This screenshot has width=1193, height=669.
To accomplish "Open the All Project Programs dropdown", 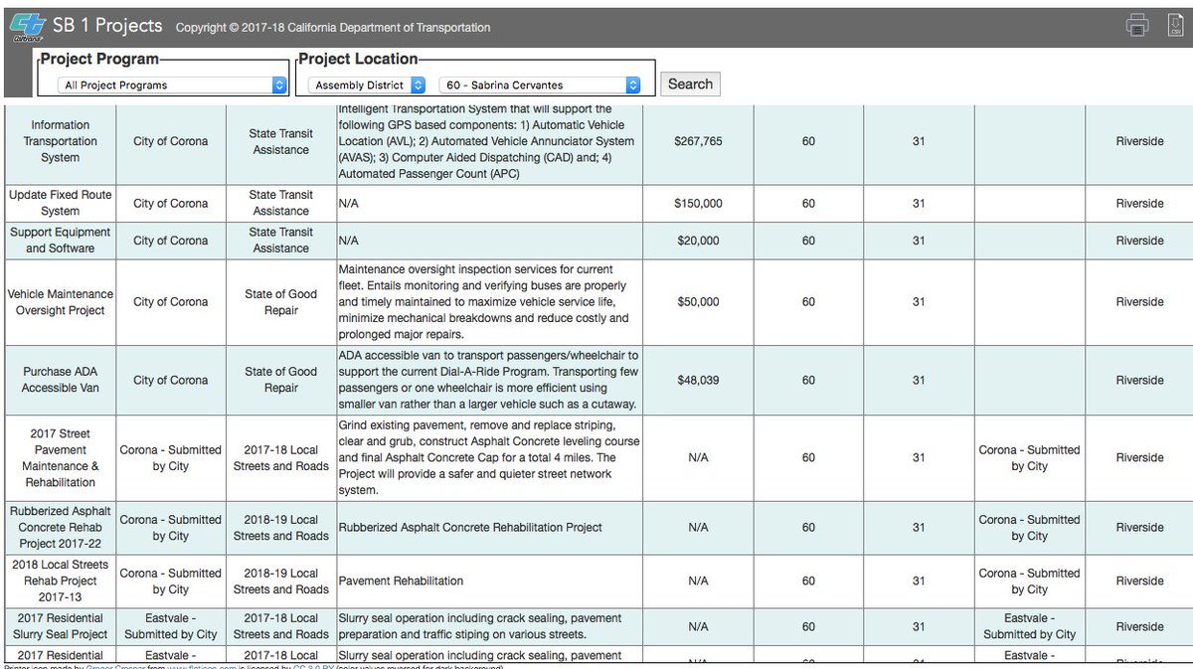I will coord(172,85).
